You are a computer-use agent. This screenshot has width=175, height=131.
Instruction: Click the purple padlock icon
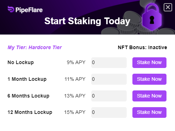[152, 17]
